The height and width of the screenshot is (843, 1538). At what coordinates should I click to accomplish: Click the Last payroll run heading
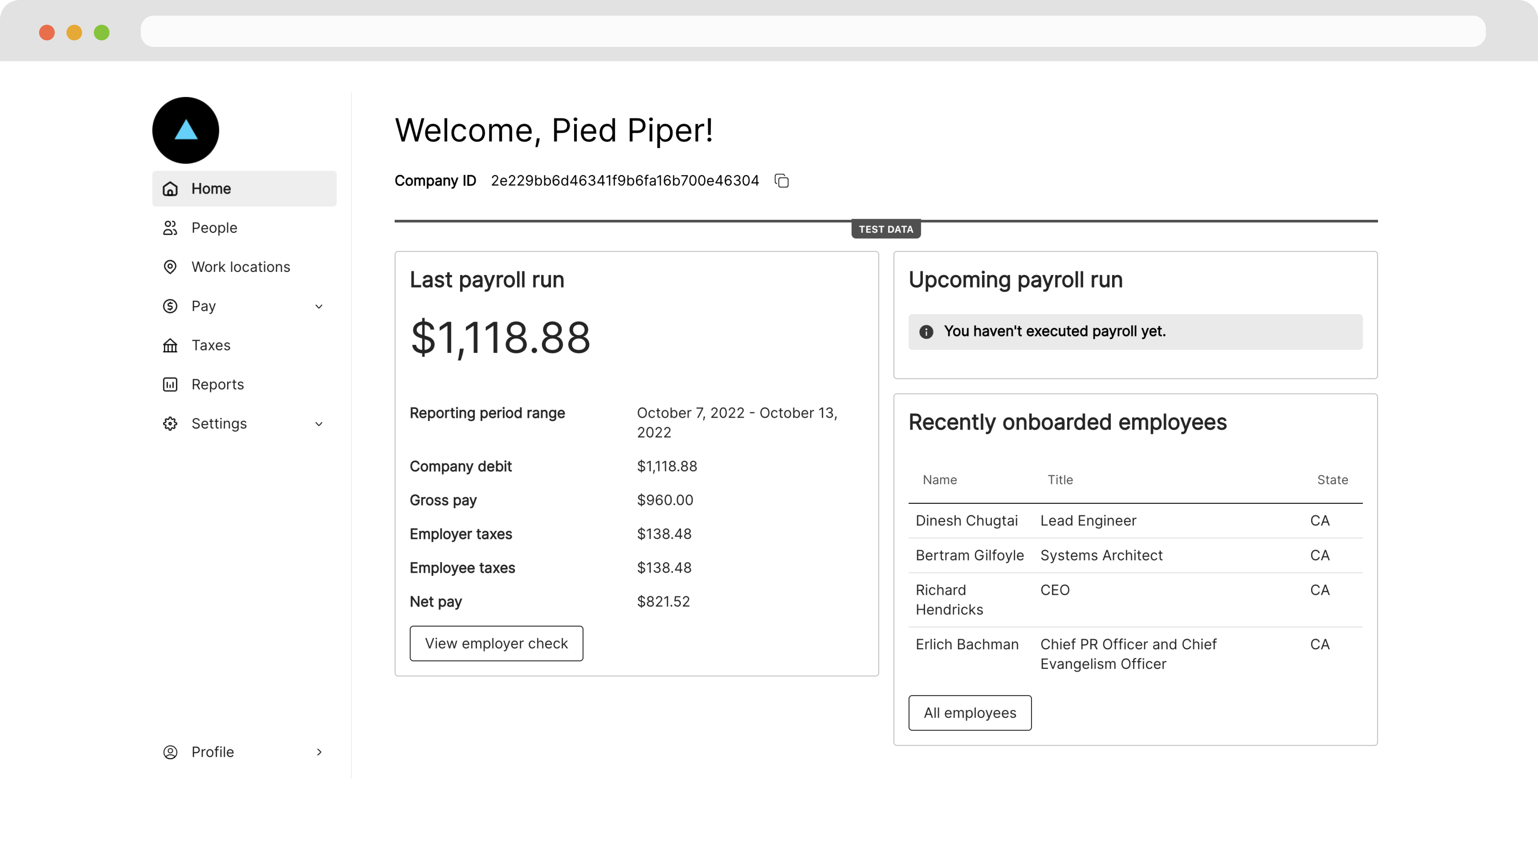(x=486, y=280)
